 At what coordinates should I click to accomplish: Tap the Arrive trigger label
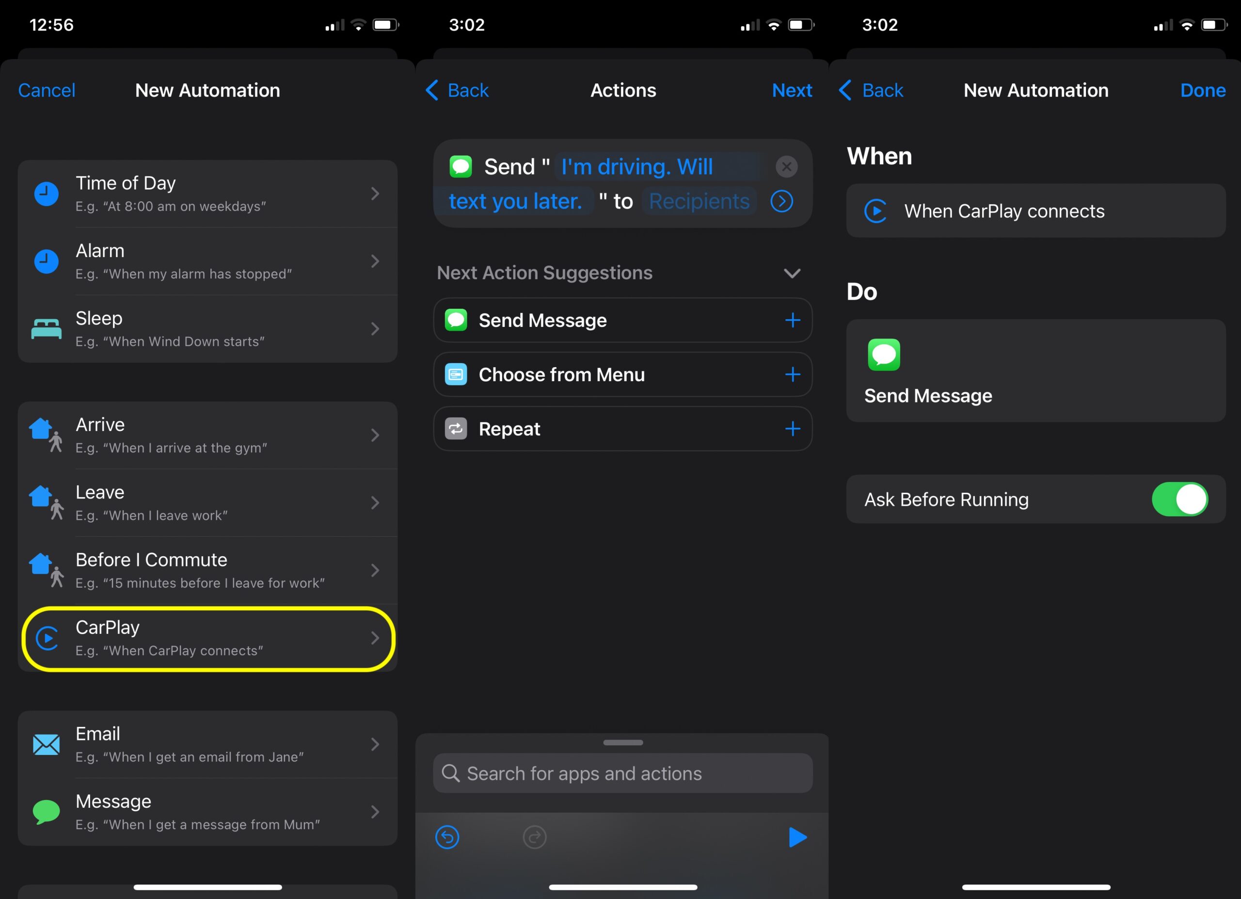(100, 425)
